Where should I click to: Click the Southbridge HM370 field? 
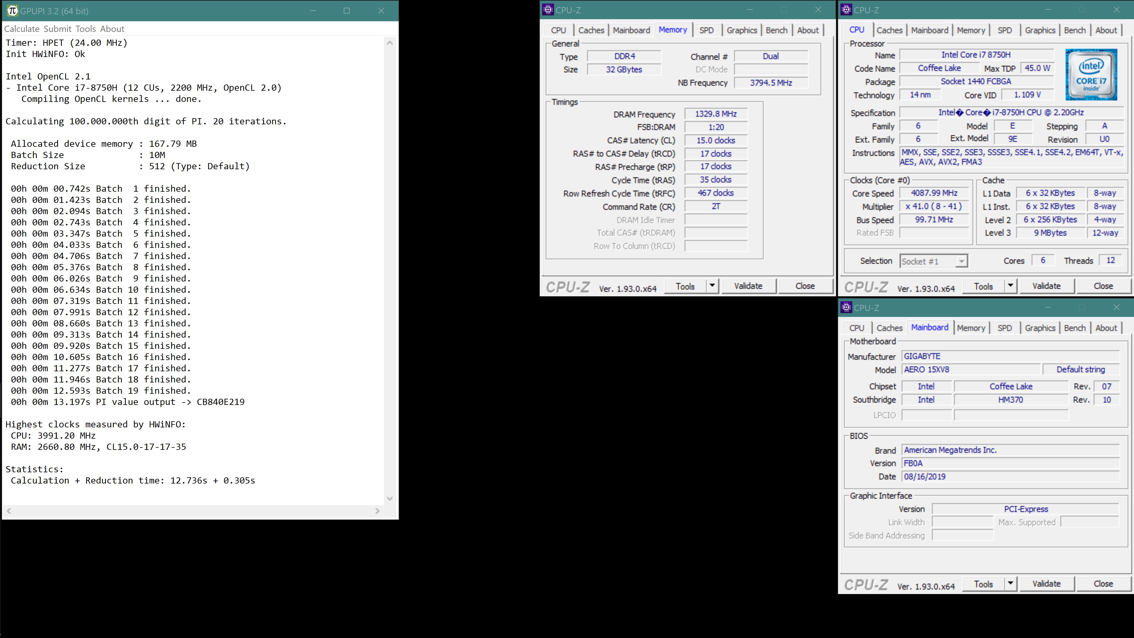click(1011, 400)
